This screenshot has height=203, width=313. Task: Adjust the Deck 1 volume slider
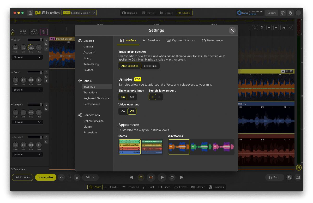[x=41, y=40]
